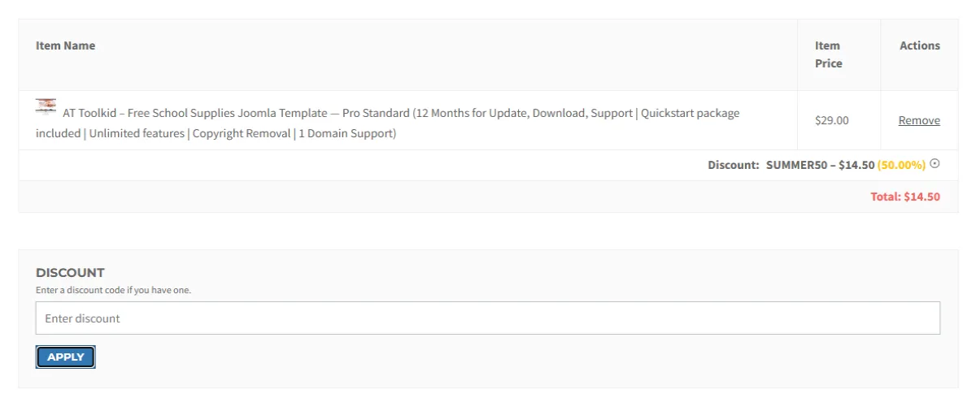Screen dimensions: 976x411
Task: Click the '1 Domain Support' text
Action: pos(347,133)
